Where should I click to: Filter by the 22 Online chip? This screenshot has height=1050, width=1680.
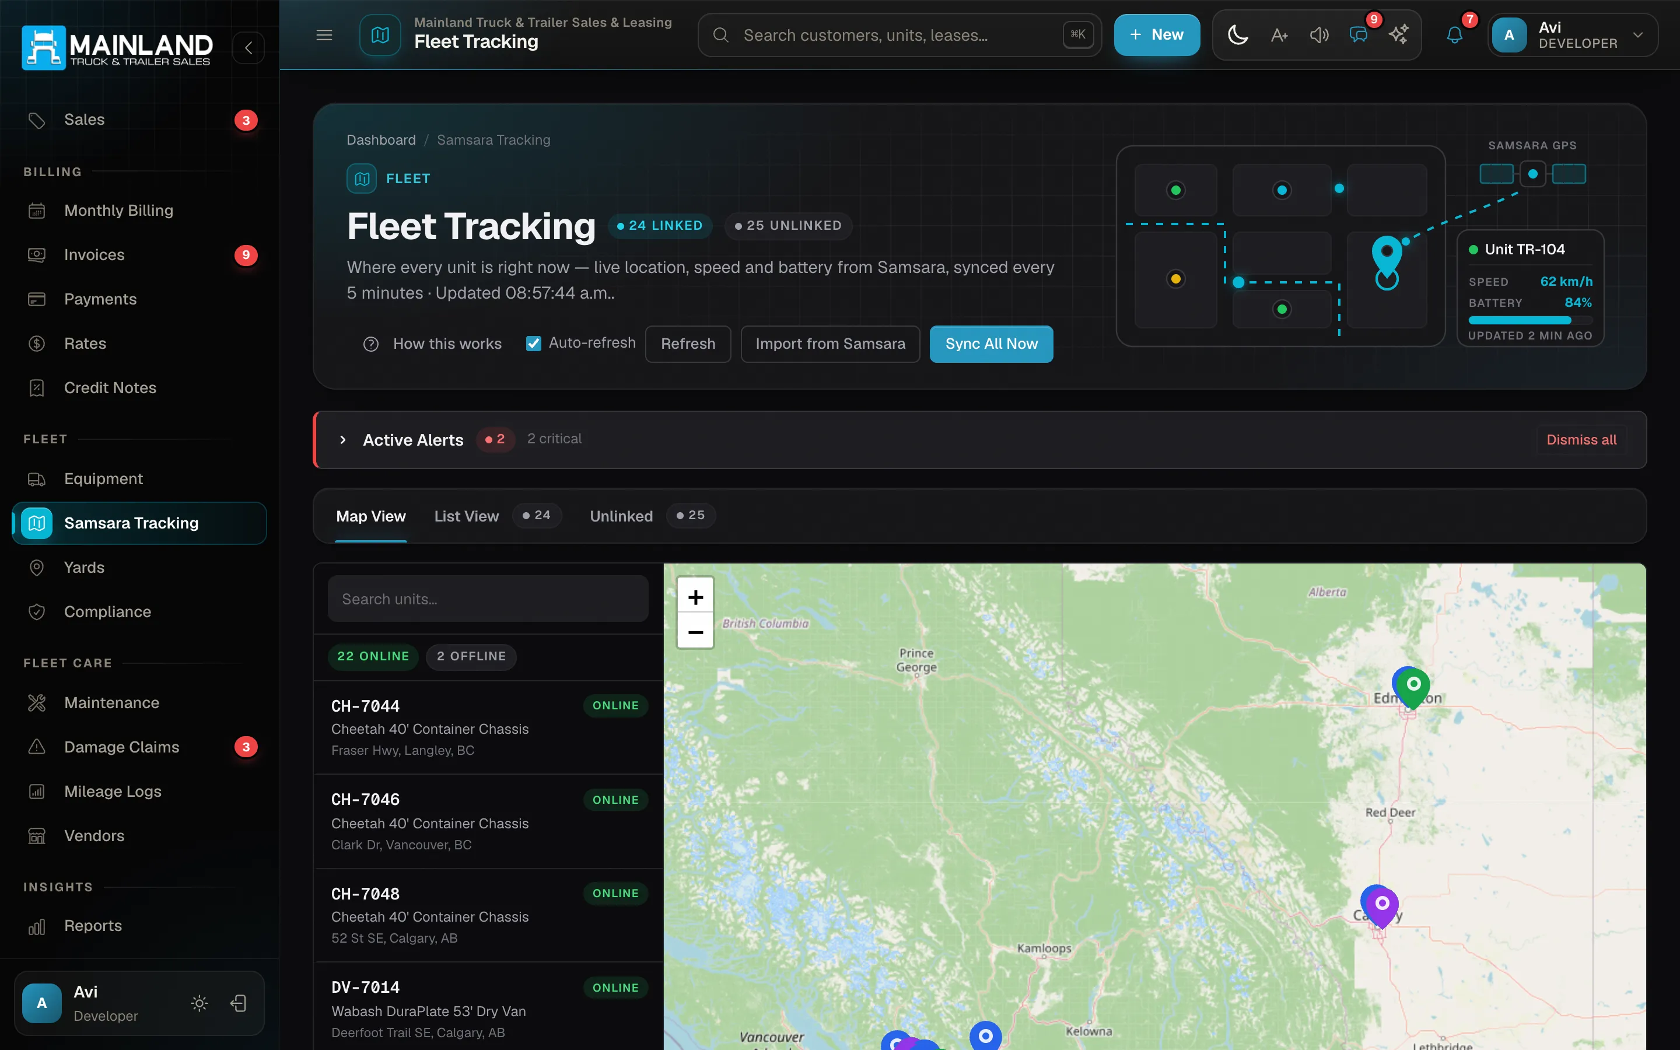(x=373, y=656)
